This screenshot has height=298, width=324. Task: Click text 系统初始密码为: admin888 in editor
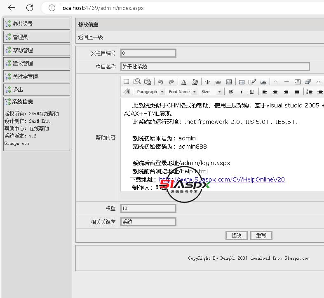point(170,147)
